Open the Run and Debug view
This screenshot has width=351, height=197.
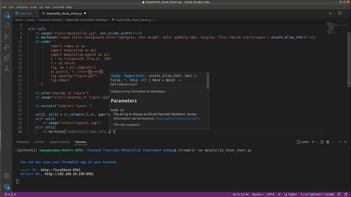[7, 47]
